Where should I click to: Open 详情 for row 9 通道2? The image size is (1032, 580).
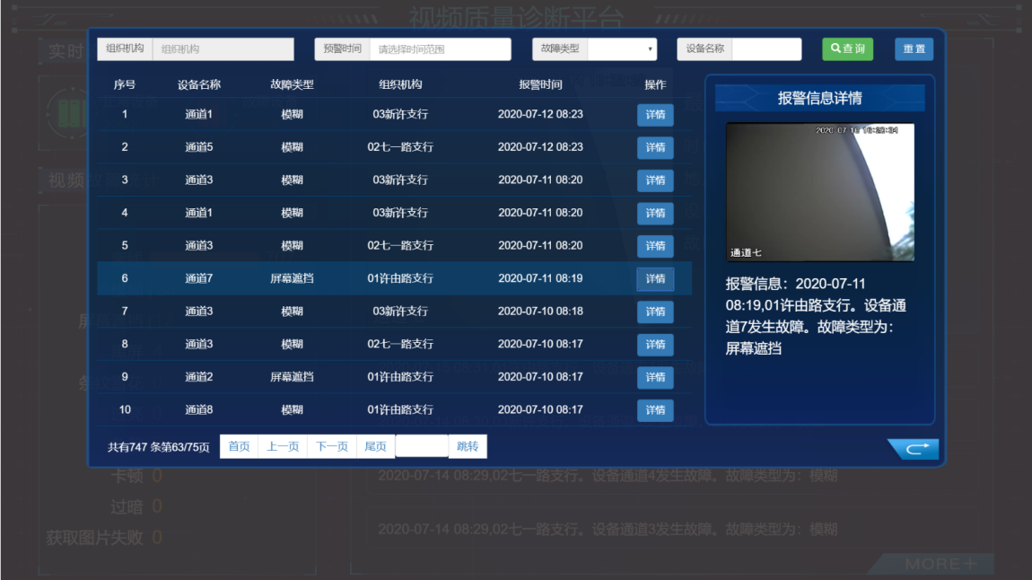(x=655, y=377)
